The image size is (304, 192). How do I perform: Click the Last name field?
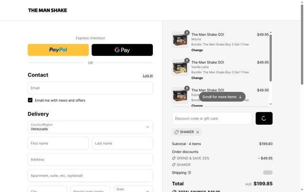pyautogui.click(x=123, y=143)
